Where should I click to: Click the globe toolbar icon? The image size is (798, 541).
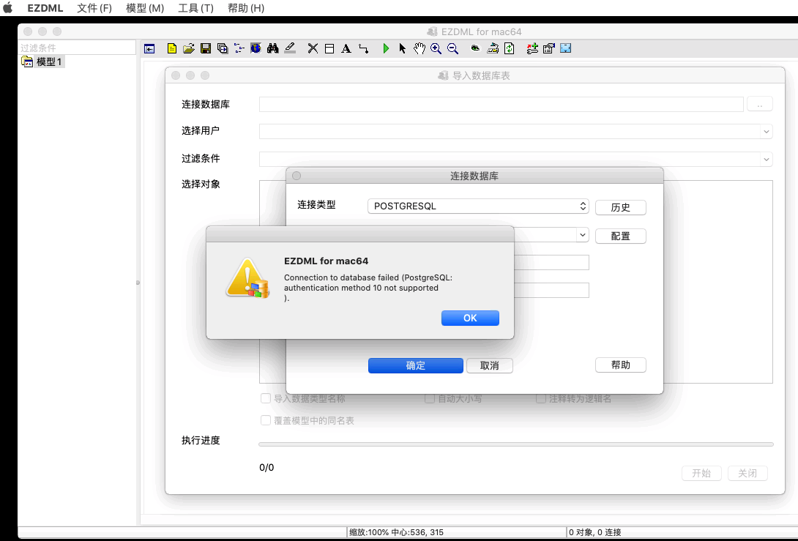click(x=256, y=48)
